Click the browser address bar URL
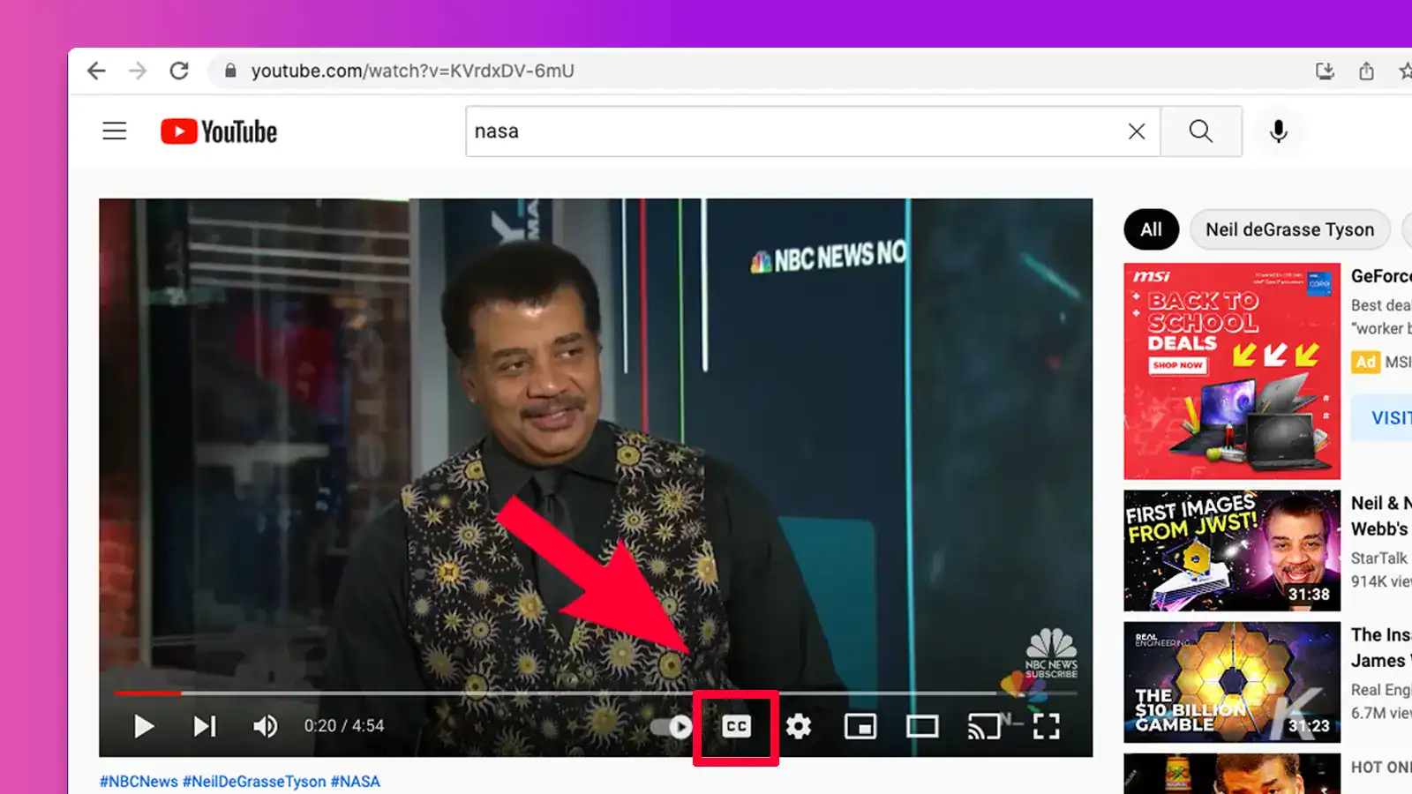 (411, 71)
